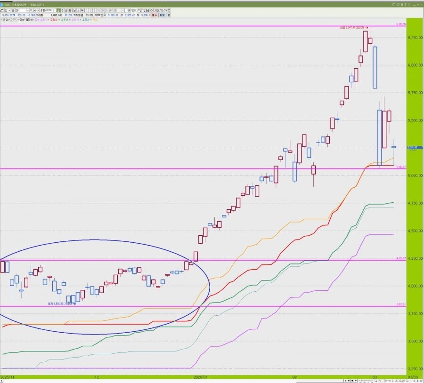Click the bottom A auto-scale icon
Viewport: 424px width, 383px height.
coord(417,381)
